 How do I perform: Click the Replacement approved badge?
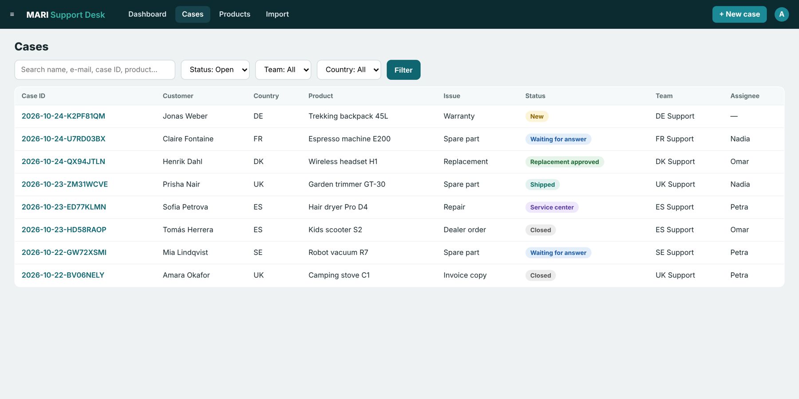(x=564, y=162)
